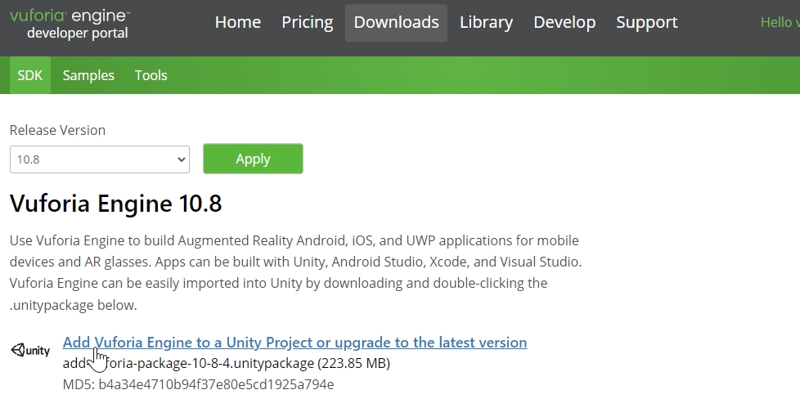Open the Home page in navigation
The height and width of the screenshot is (399, 800).
point(237,23)
